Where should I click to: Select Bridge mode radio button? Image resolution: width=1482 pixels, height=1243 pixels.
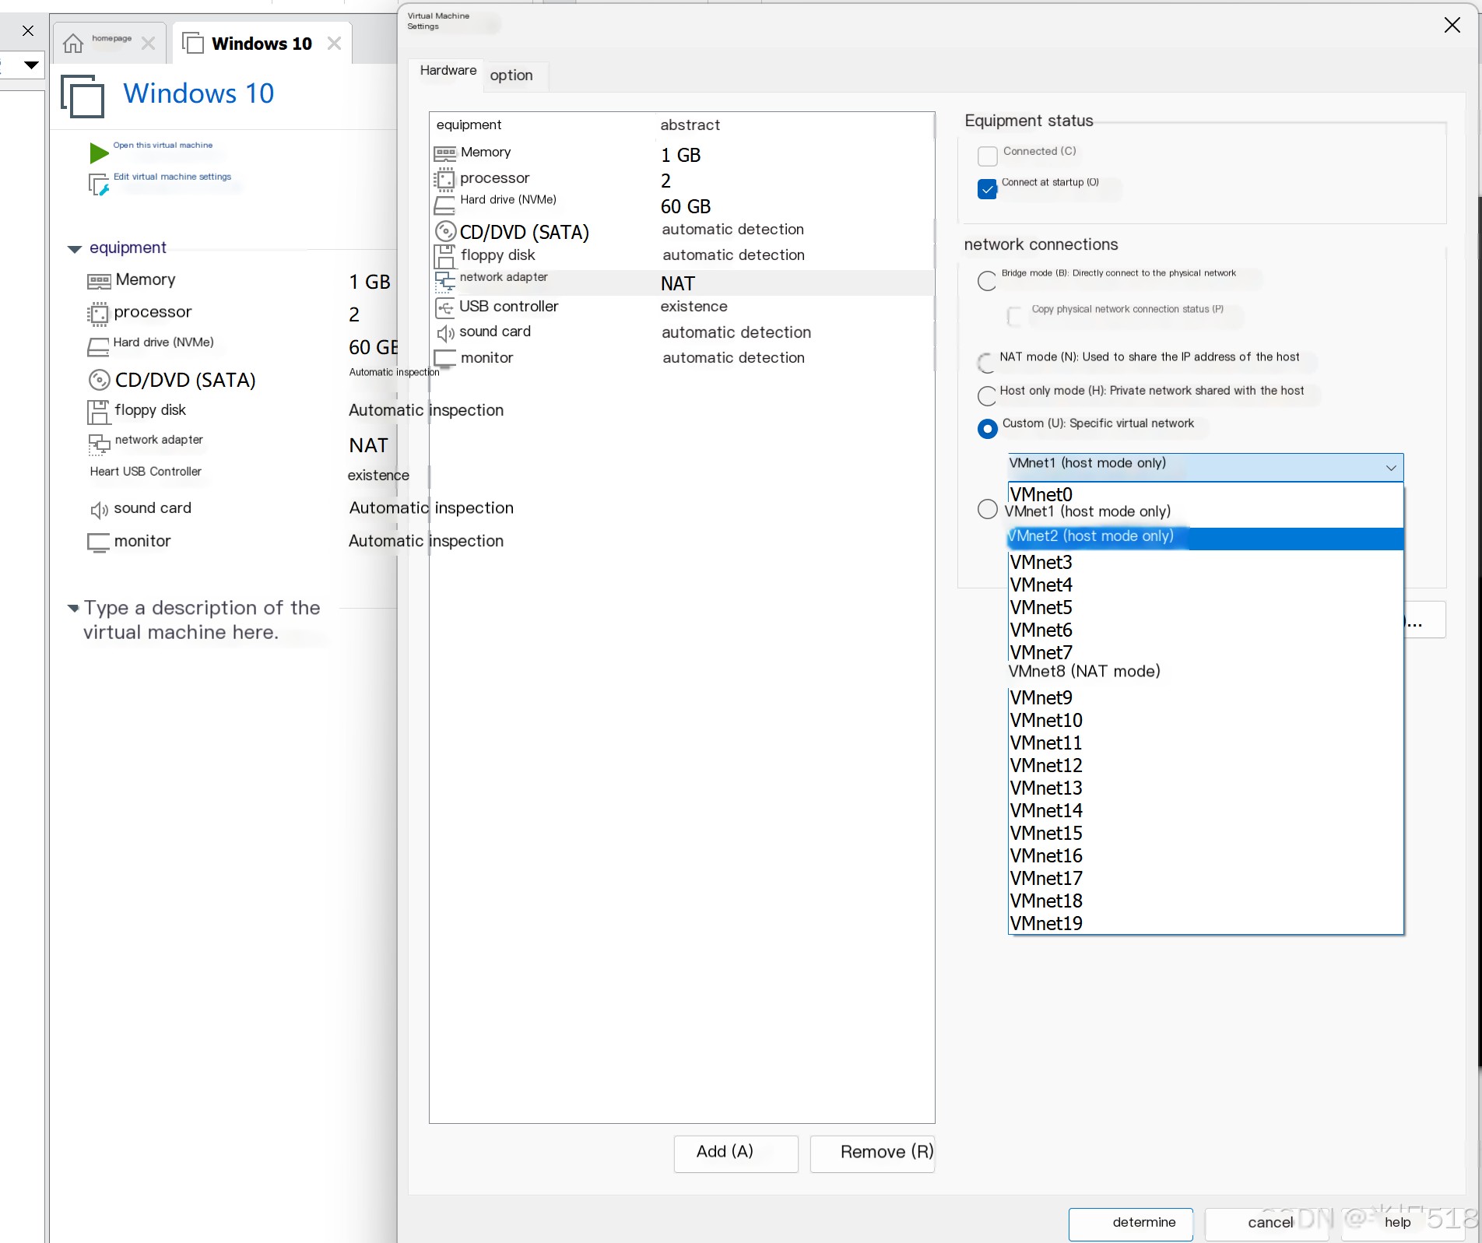[987, 281]
